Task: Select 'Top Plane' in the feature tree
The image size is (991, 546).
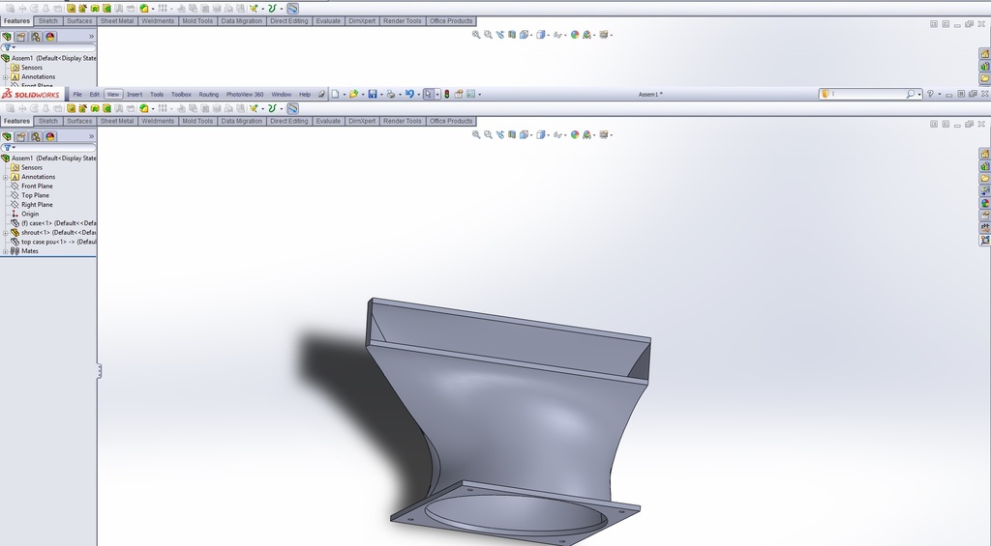Action: click(x=35, y=195)
